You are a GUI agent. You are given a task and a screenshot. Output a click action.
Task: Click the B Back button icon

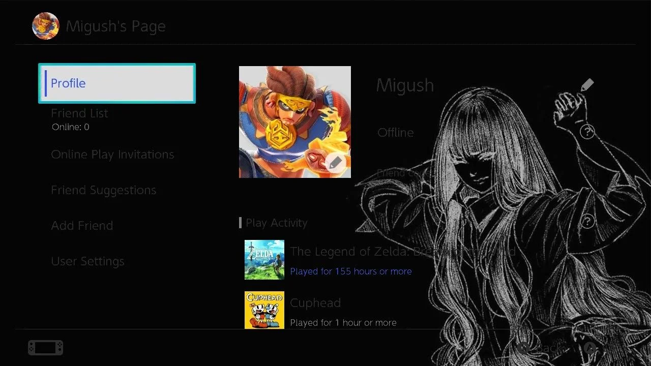[522, 348]
